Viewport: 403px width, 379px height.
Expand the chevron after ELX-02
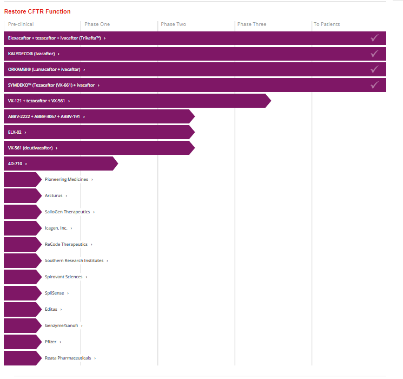point(25,133)
